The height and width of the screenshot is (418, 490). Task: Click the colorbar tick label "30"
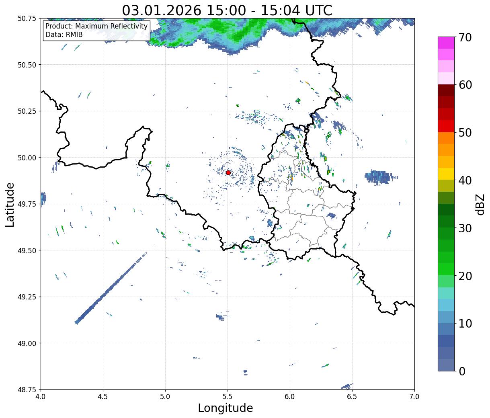tap(465, 228)
